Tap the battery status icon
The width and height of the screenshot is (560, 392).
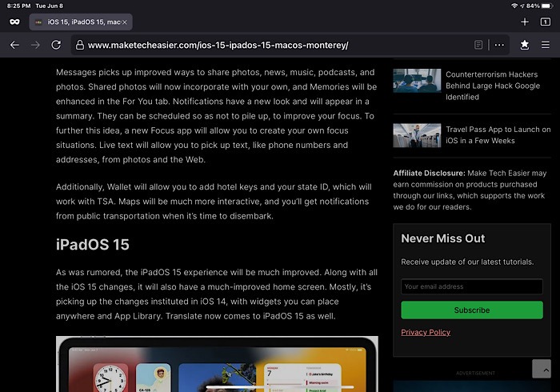(x=547, y=6)
